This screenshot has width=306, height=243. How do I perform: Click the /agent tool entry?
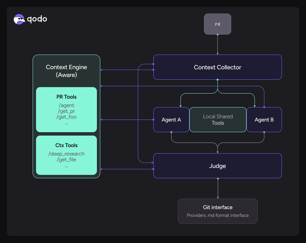click(66, 105)
